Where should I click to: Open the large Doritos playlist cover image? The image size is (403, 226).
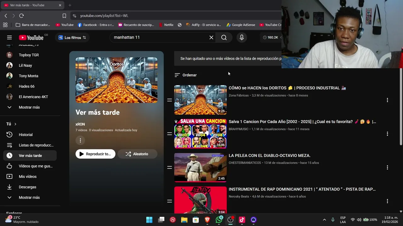pyautogui.click(x=116, y=80)
